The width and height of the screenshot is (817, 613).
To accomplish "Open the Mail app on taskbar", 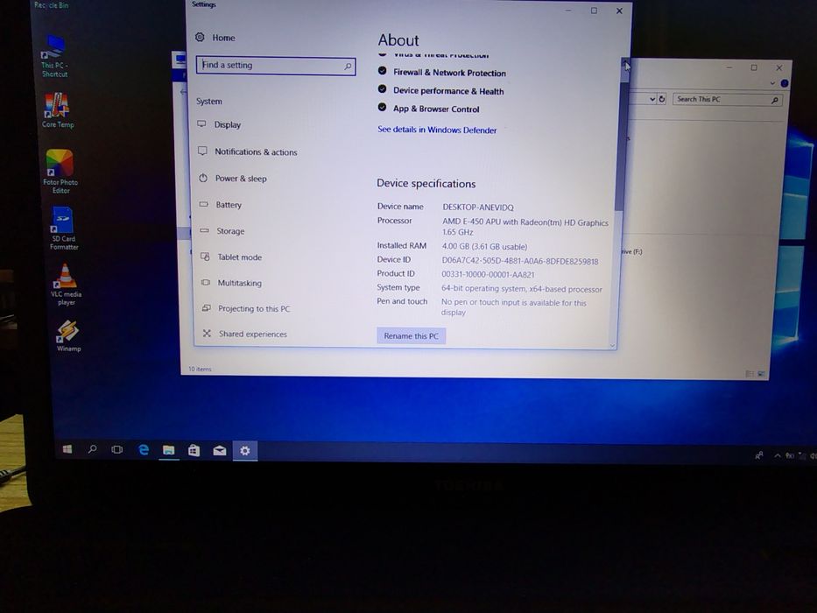I will click(x=220, y=450).
